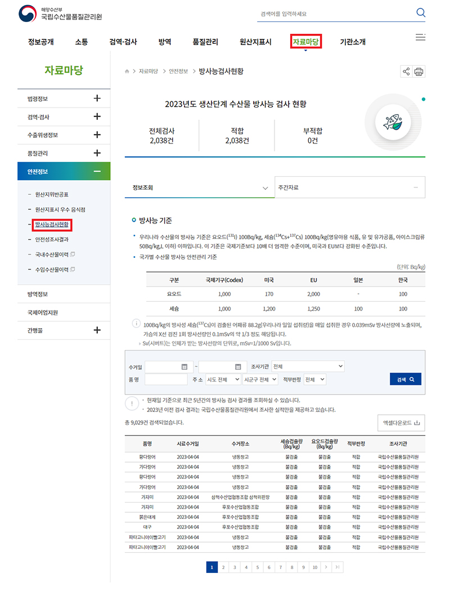This screenshot has height=596, width=450.
Task: Click the search magnifier icon at top
Action: coord(421,13)
